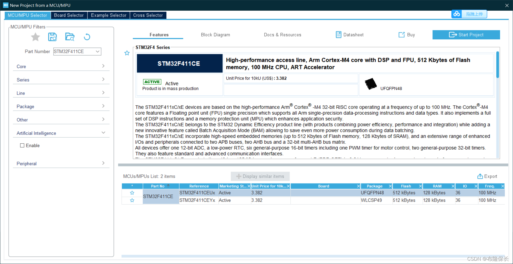Remove the IO column
The width and height of the screenshot is (513, 264).
(x=476, y=186)
